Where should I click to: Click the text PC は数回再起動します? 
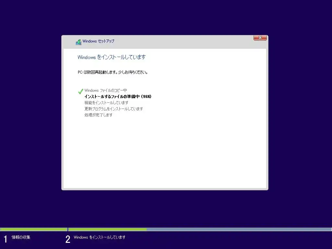[97, 72]
